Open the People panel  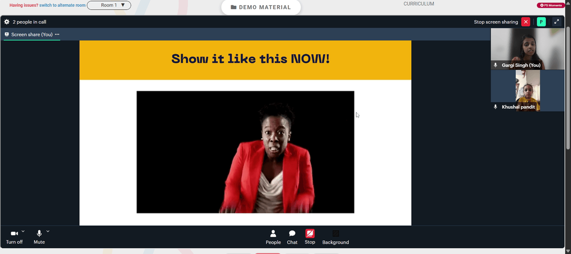pos(273,237)
